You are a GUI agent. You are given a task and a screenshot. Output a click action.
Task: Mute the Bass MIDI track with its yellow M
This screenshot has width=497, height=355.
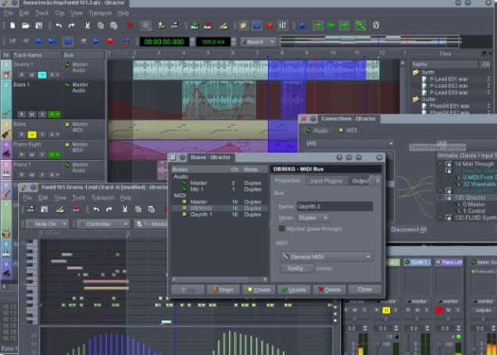pyautogui.click(x=32, y=134)
